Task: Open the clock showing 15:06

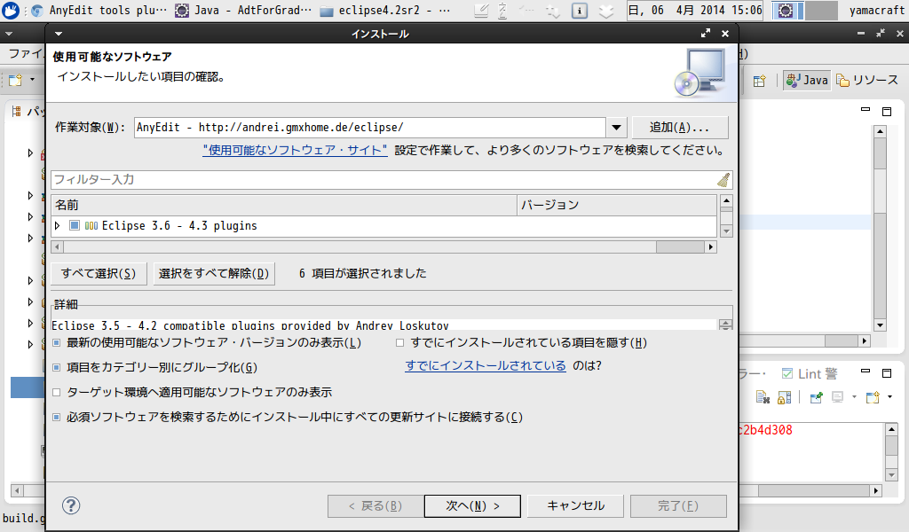Action: 696,11
